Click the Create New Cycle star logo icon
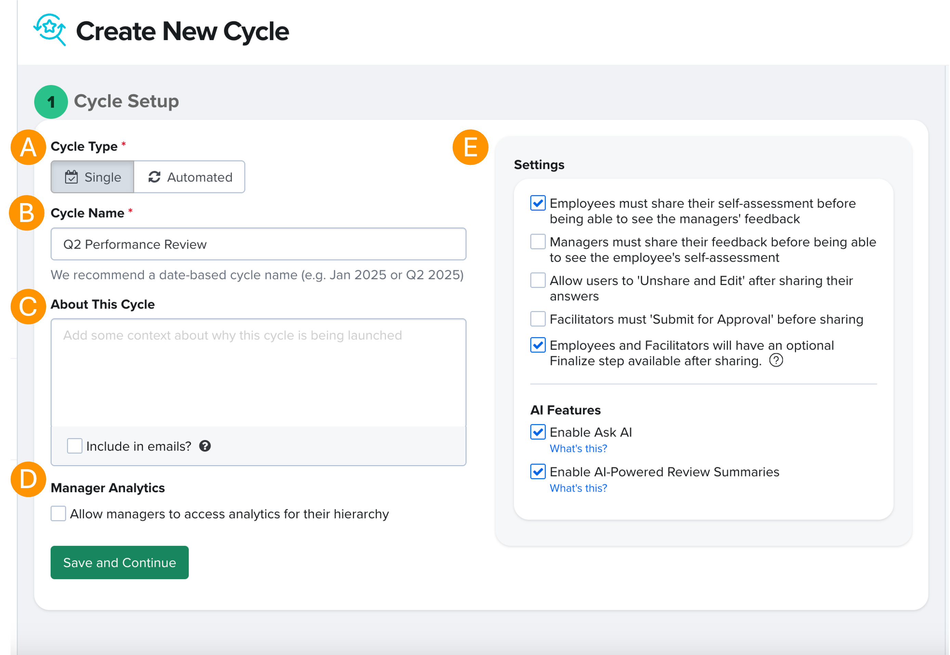The image size is (950, 655). [50, 29]
